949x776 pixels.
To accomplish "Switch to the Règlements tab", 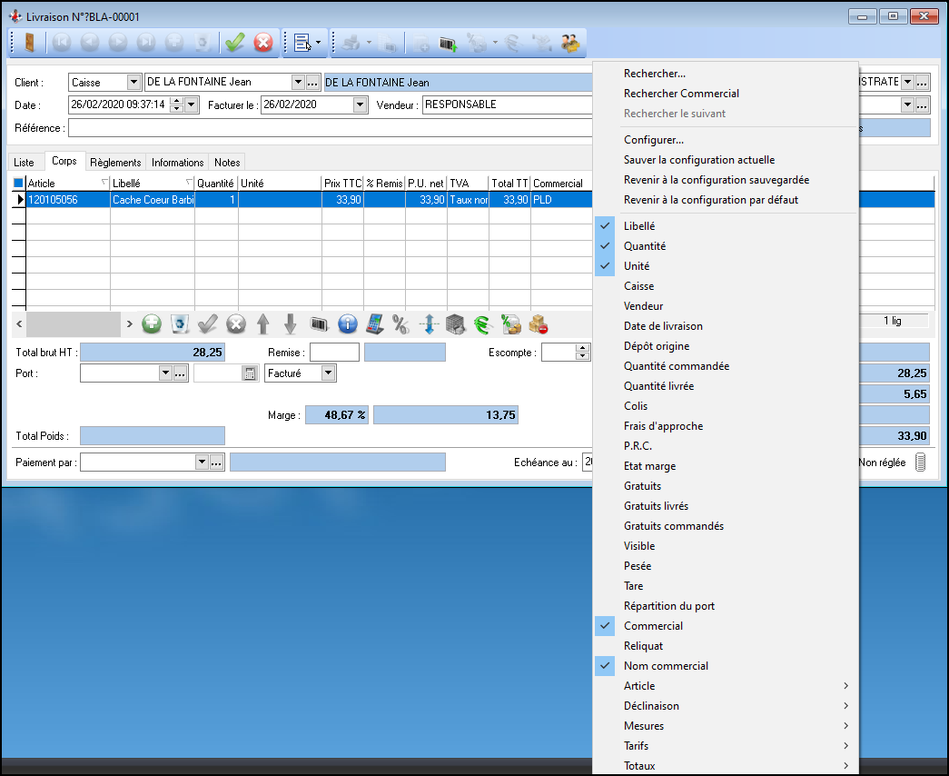I will 115,163.
